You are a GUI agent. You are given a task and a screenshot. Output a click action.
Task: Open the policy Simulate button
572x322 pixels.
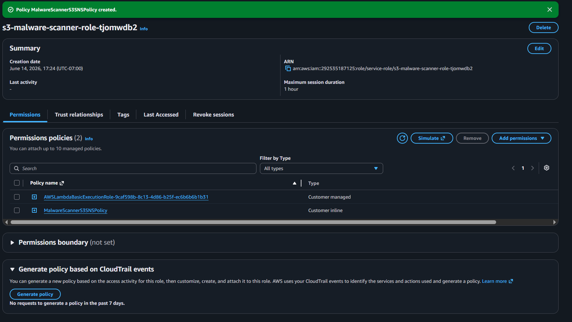432,138
